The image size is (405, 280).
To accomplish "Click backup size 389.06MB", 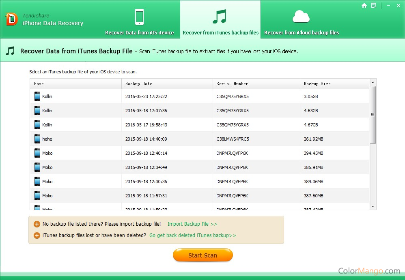I will pos(314,182).
